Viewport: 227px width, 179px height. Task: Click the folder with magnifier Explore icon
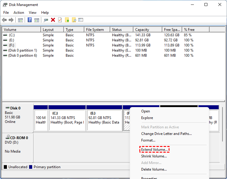tap(74, 20)
